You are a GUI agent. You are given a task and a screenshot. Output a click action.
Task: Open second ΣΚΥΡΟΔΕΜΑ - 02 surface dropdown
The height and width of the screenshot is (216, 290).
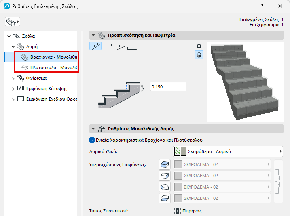pos(222,176)
